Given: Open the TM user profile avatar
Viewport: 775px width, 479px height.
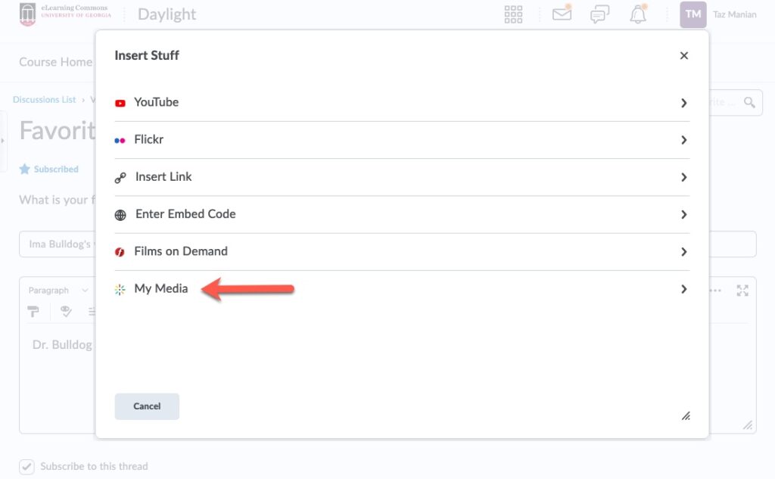Looking at the screenshot, I should (693, 14).
